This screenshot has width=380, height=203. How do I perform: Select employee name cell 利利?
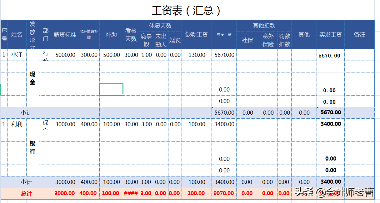click(x=17, y=124)
